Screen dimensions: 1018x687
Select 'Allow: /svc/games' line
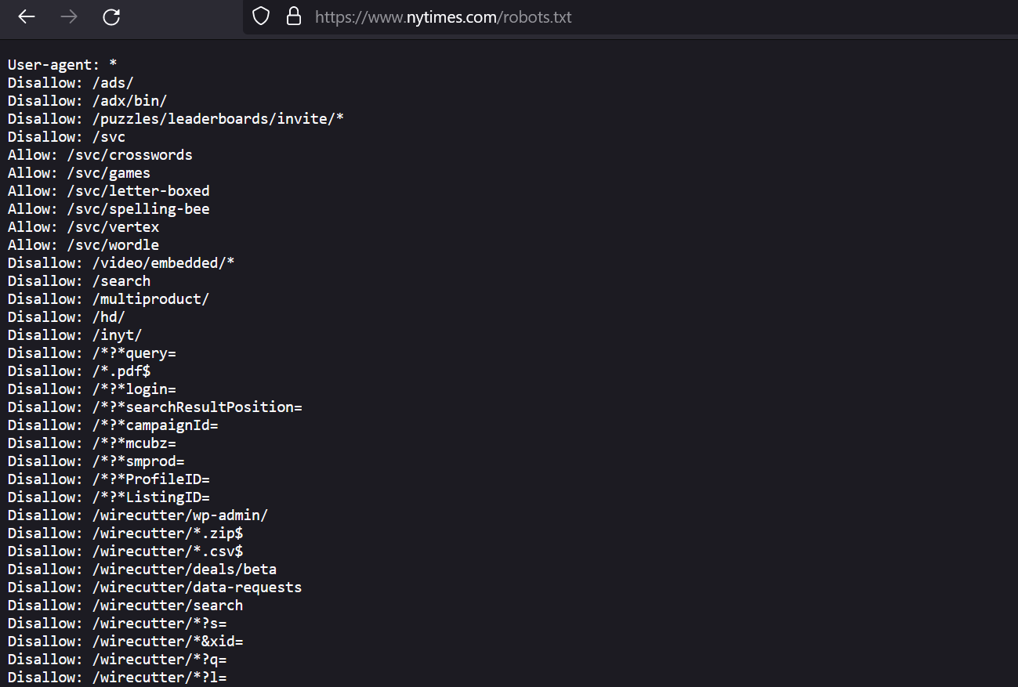[79, 172]
